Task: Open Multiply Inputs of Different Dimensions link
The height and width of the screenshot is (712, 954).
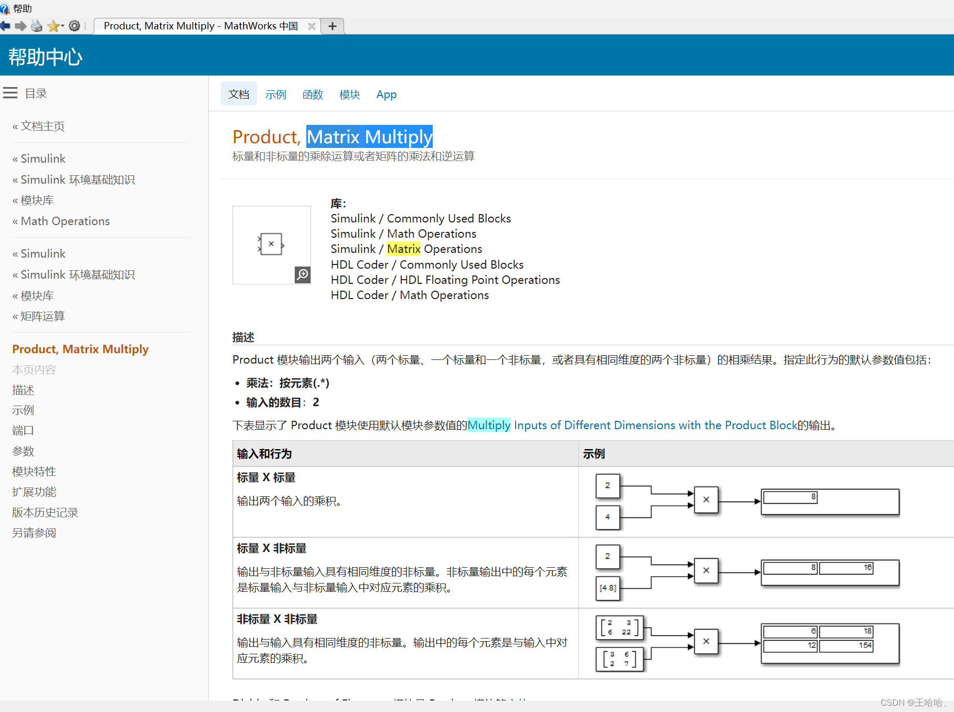Action: tap(633, 425)
